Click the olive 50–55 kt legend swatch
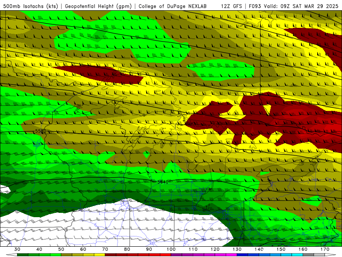 click(x=67, y=255)
